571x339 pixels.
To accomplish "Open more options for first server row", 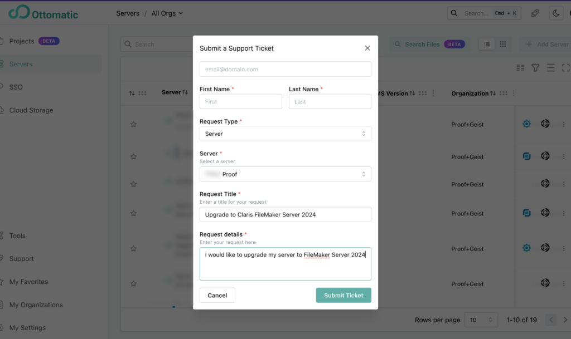I will tap(564, 124).
